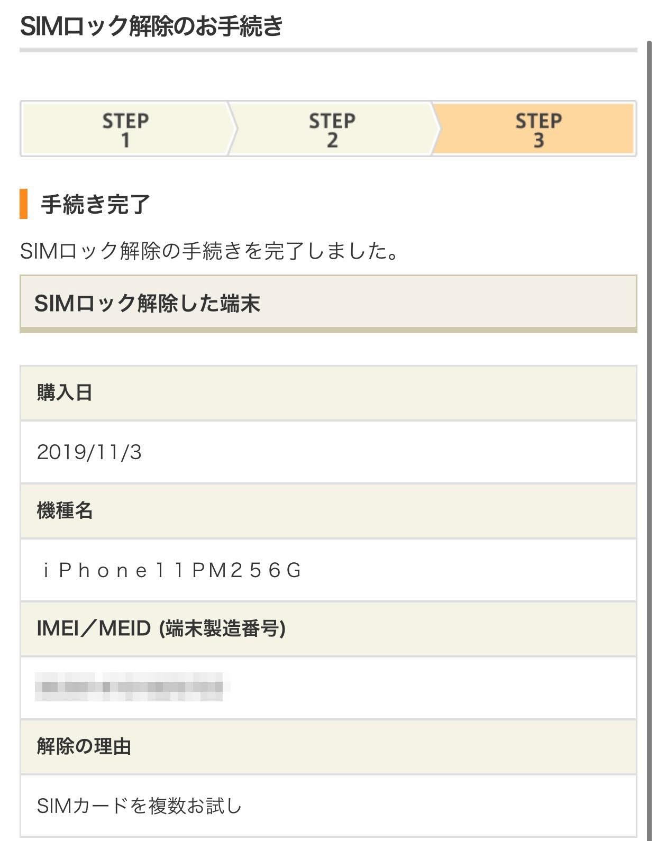Click the blurred IMEI number value

[x=129, y=687]
